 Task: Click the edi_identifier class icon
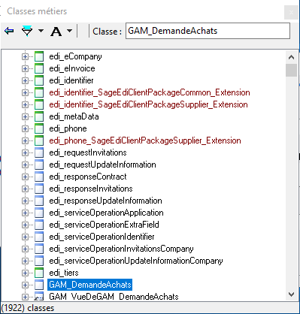pos(39,80)
